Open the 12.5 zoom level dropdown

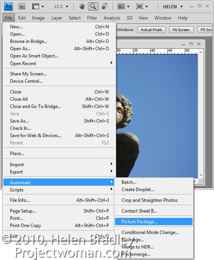click(67, 7)
